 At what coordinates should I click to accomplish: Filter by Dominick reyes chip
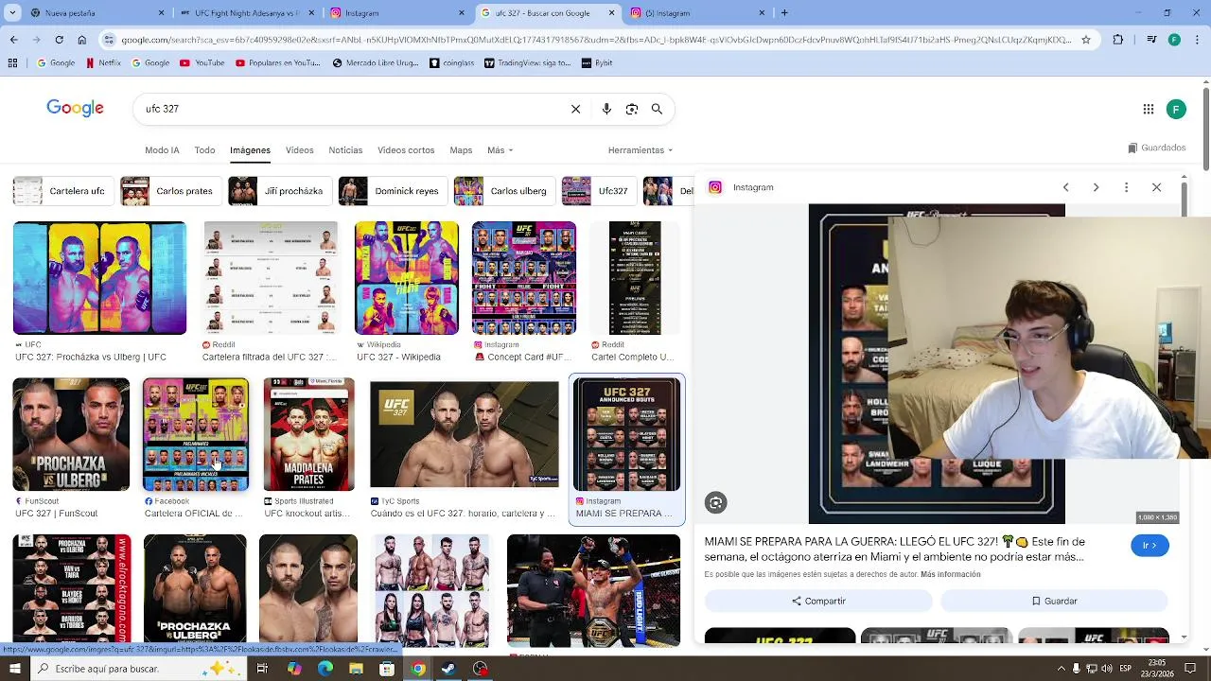point(393,191)
